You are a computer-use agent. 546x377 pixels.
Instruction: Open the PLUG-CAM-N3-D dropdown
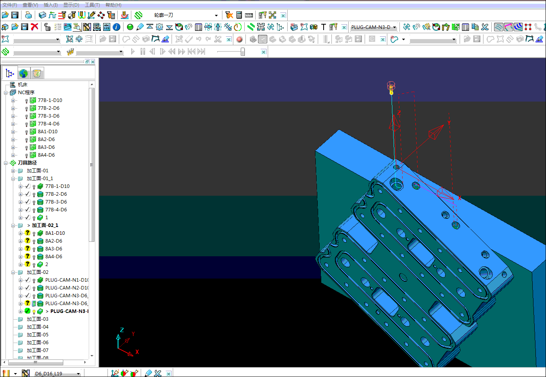(394, 27)
